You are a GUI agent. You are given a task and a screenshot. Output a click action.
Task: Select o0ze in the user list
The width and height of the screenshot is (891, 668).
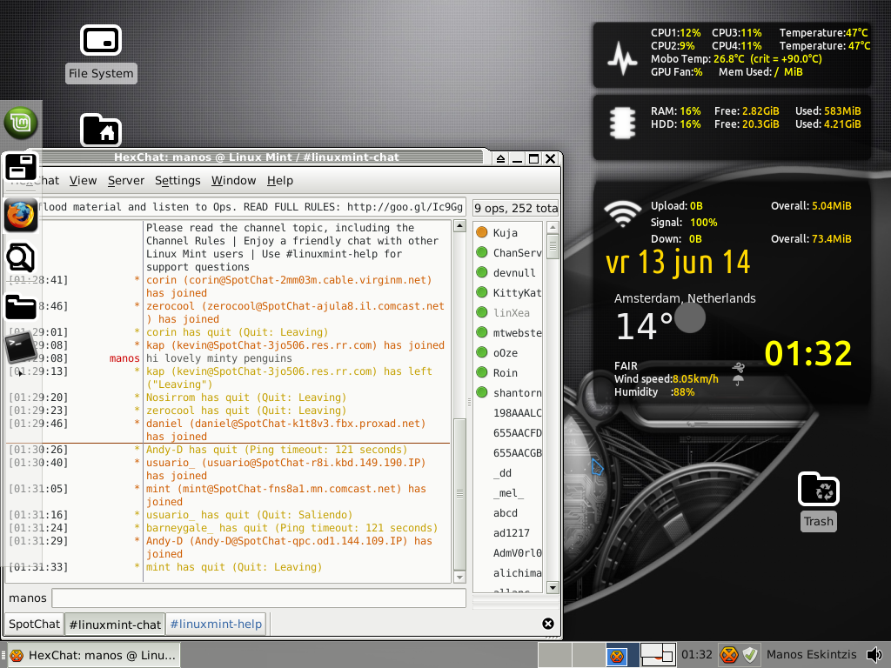pos(507,353)
